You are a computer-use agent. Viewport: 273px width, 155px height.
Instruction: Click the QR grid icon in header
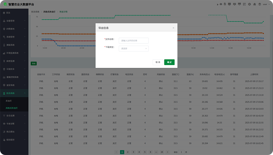(x=244, y=4)
